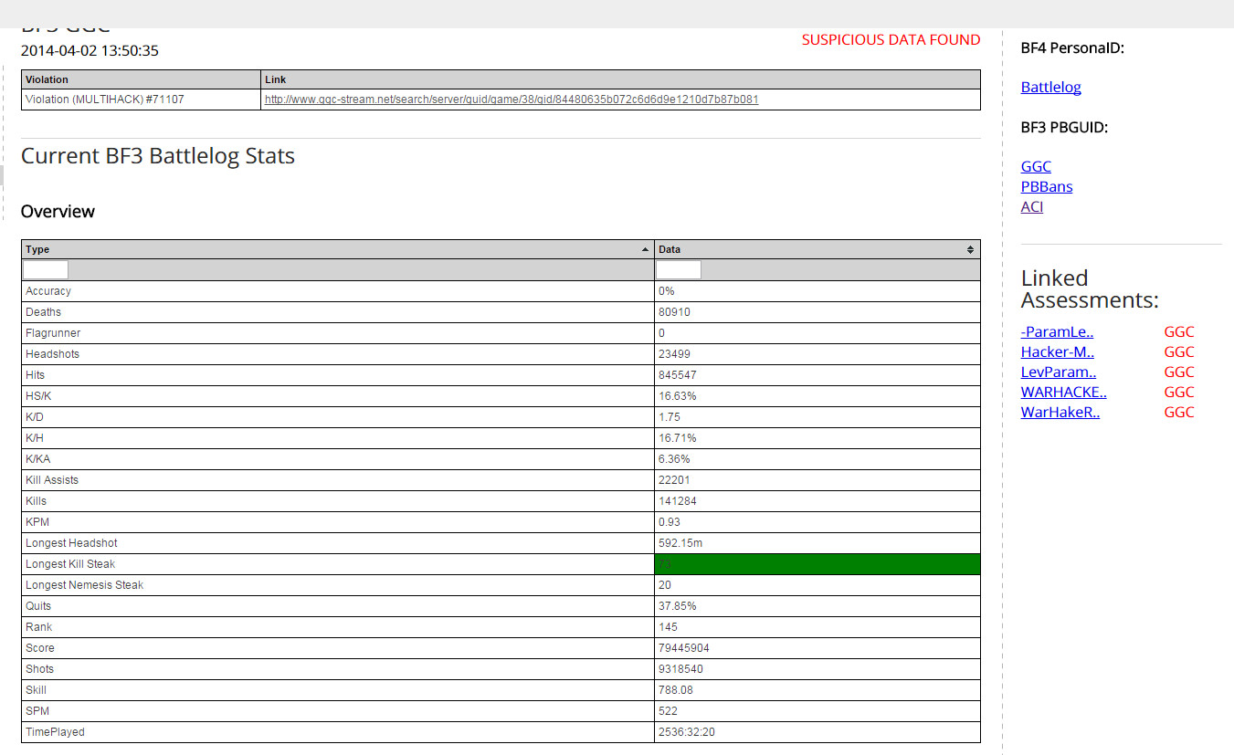The image size is (1234, 755).
Task: Select the Kill Assists value 22201
Action: click(x=674, y=480)
